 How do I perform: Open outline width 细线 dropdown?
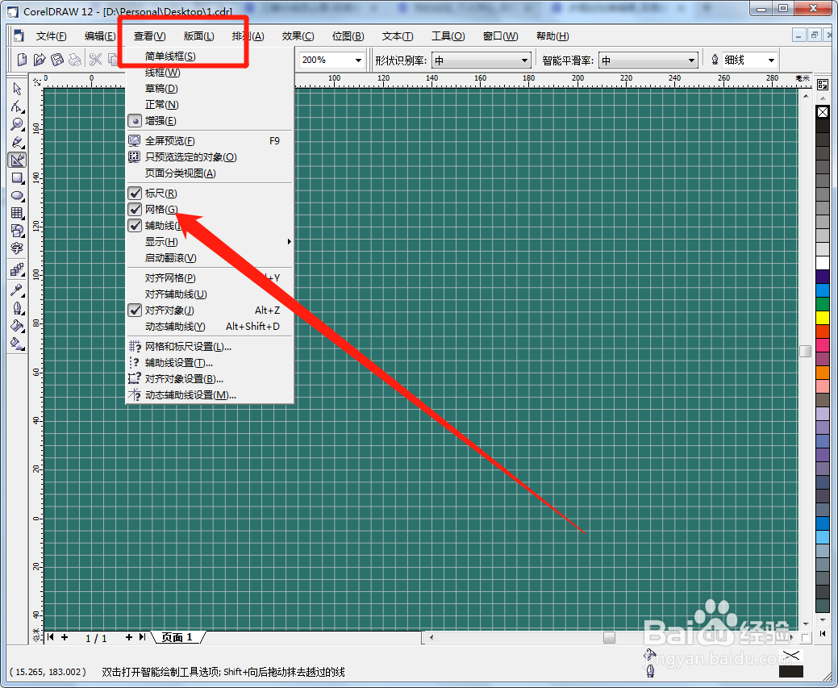click(771, 60)
